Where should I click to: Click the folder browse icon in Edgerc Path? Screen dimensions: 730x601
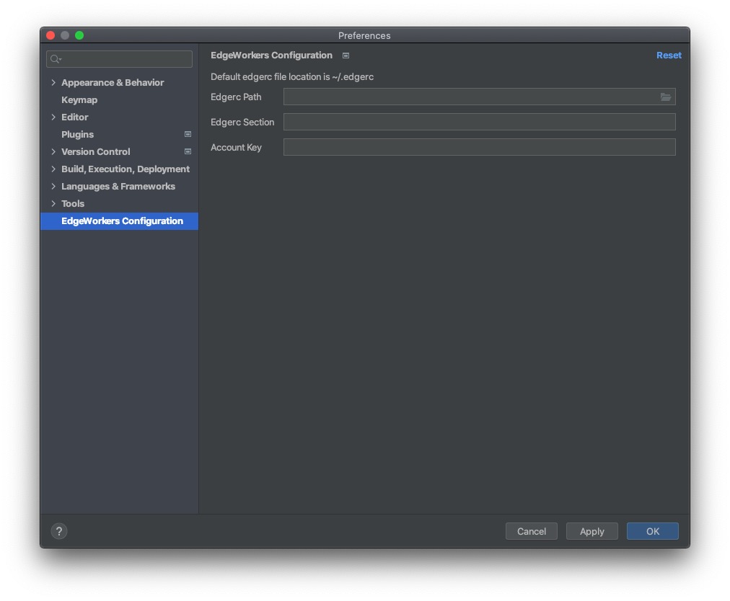[665, 97]
